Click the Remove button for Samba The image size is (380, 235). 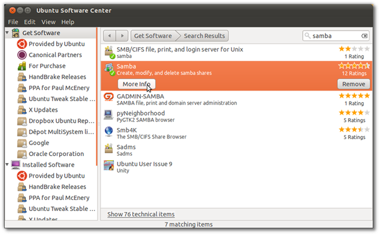[x=354, y=84]
